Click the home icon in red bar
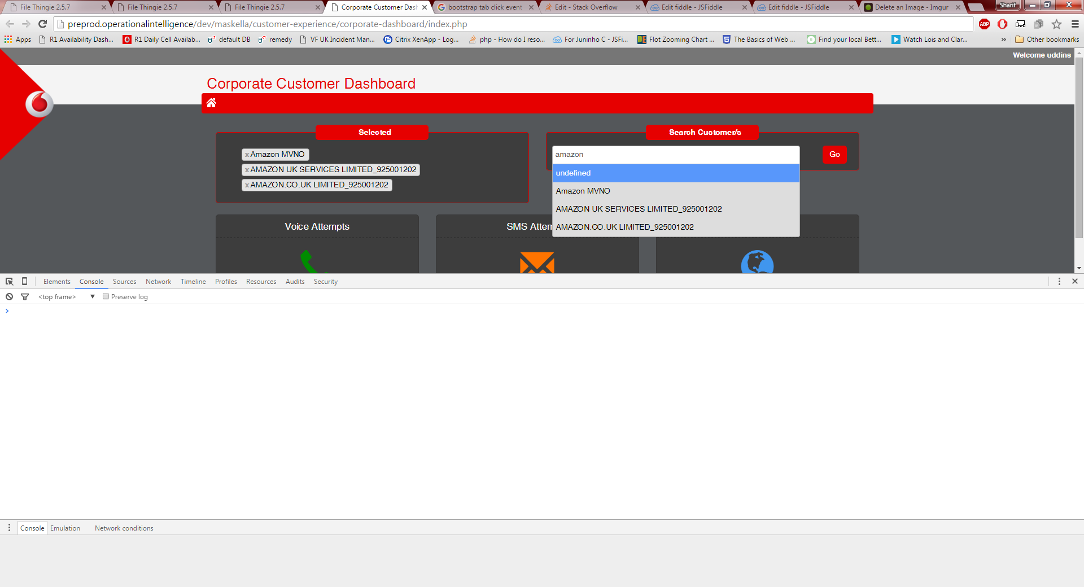Image resolution: width=1084 pixels, height=587 pixels. coord(211,103)
